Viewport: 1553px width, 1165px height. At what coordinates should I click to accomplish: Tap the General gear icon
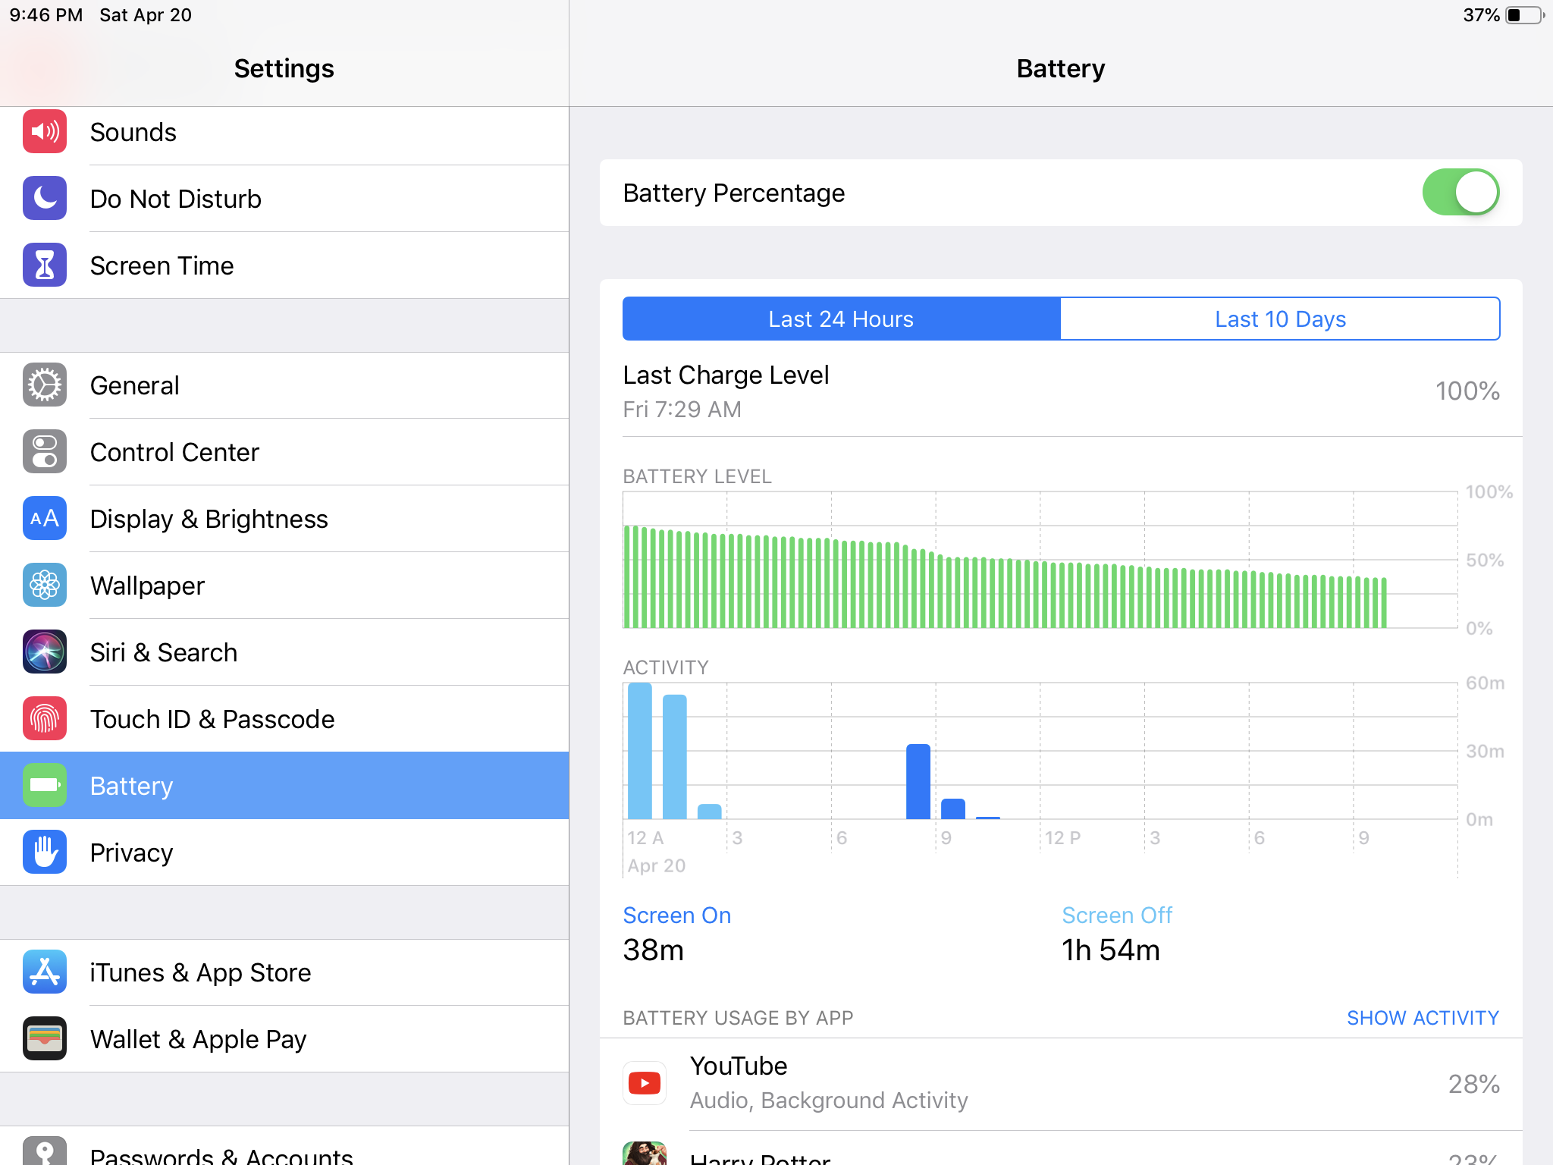(x=45, y=385)
